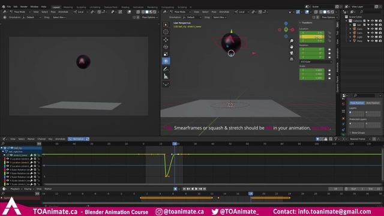The image size is (384, 216).
Task: Select the Annotate pencil tool
Action: click(166, 69)
